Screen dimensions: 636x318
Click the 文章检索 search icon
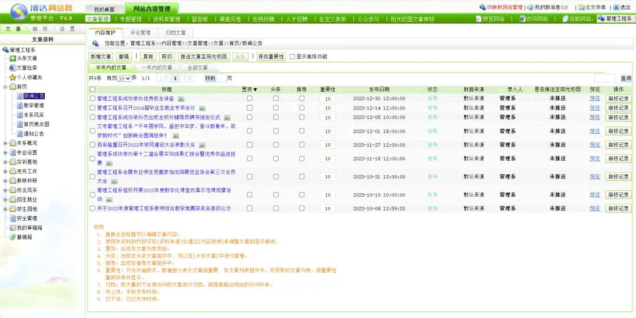click(12, 68)
